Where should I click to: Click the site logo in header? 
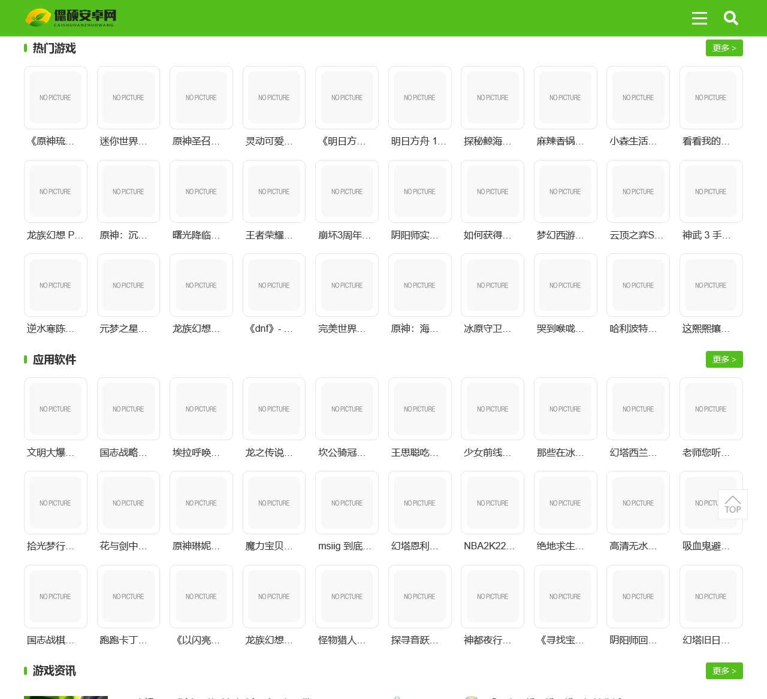coord(71,18)
